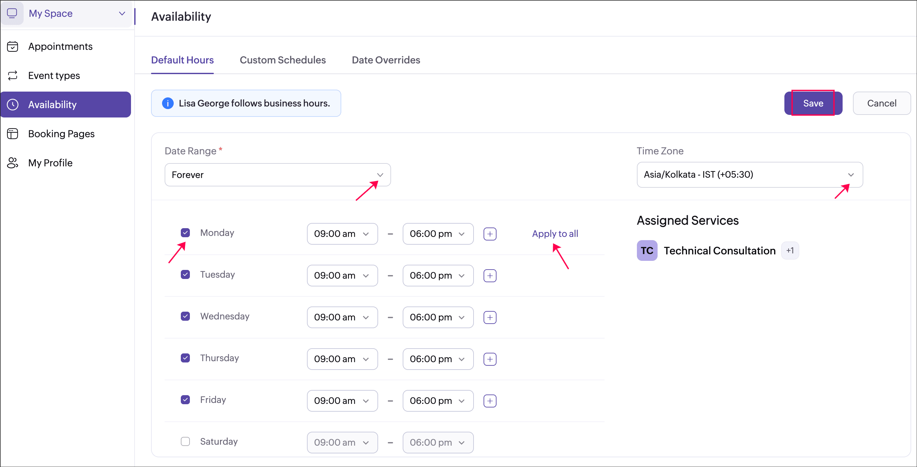Switch to the Date Overrides tab
Viewport: 917px width, 467px height.
[386, 60]
